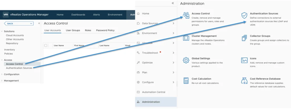The image size is (291, 111).
Task: Select Repository in the tree
Action: tap(12, 43)
